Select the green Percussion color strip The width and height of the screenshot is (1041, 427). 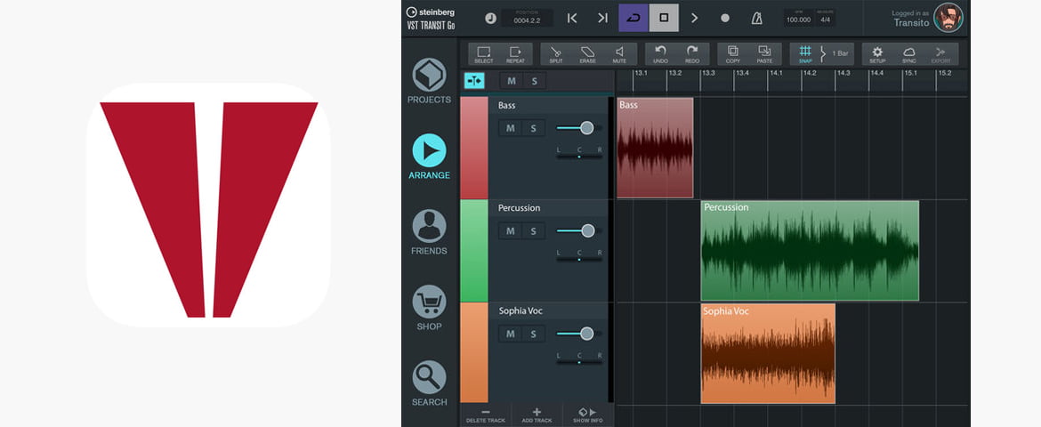coord(474,250)
